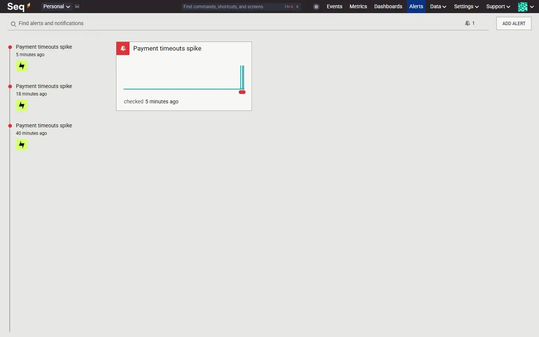Open the Dashboards screen

point(388,6)
